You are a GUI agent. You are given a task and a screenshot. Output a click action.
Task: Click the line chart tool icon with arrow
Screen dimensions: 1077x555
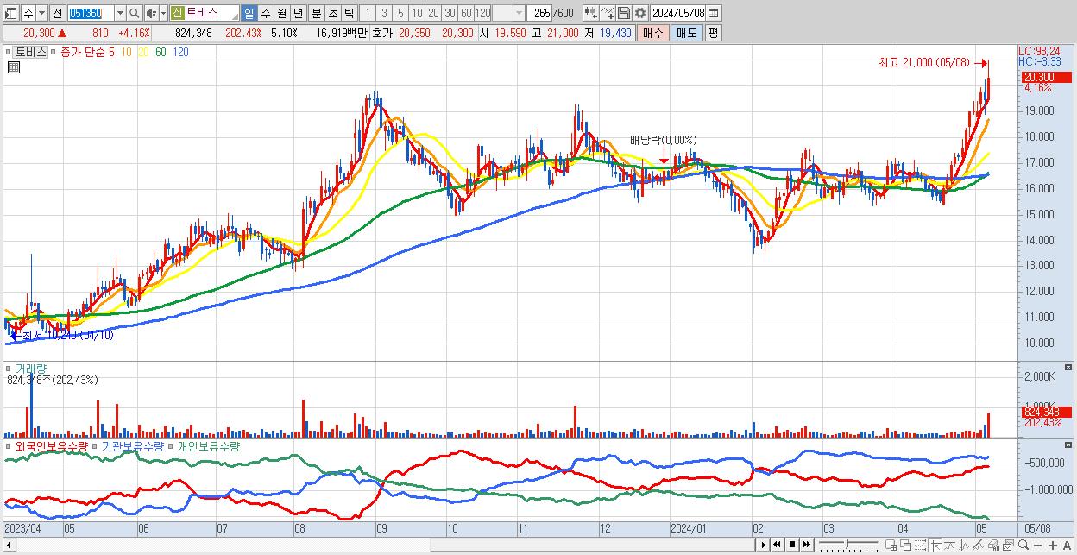pyautogui.click(x=608, y=13)
